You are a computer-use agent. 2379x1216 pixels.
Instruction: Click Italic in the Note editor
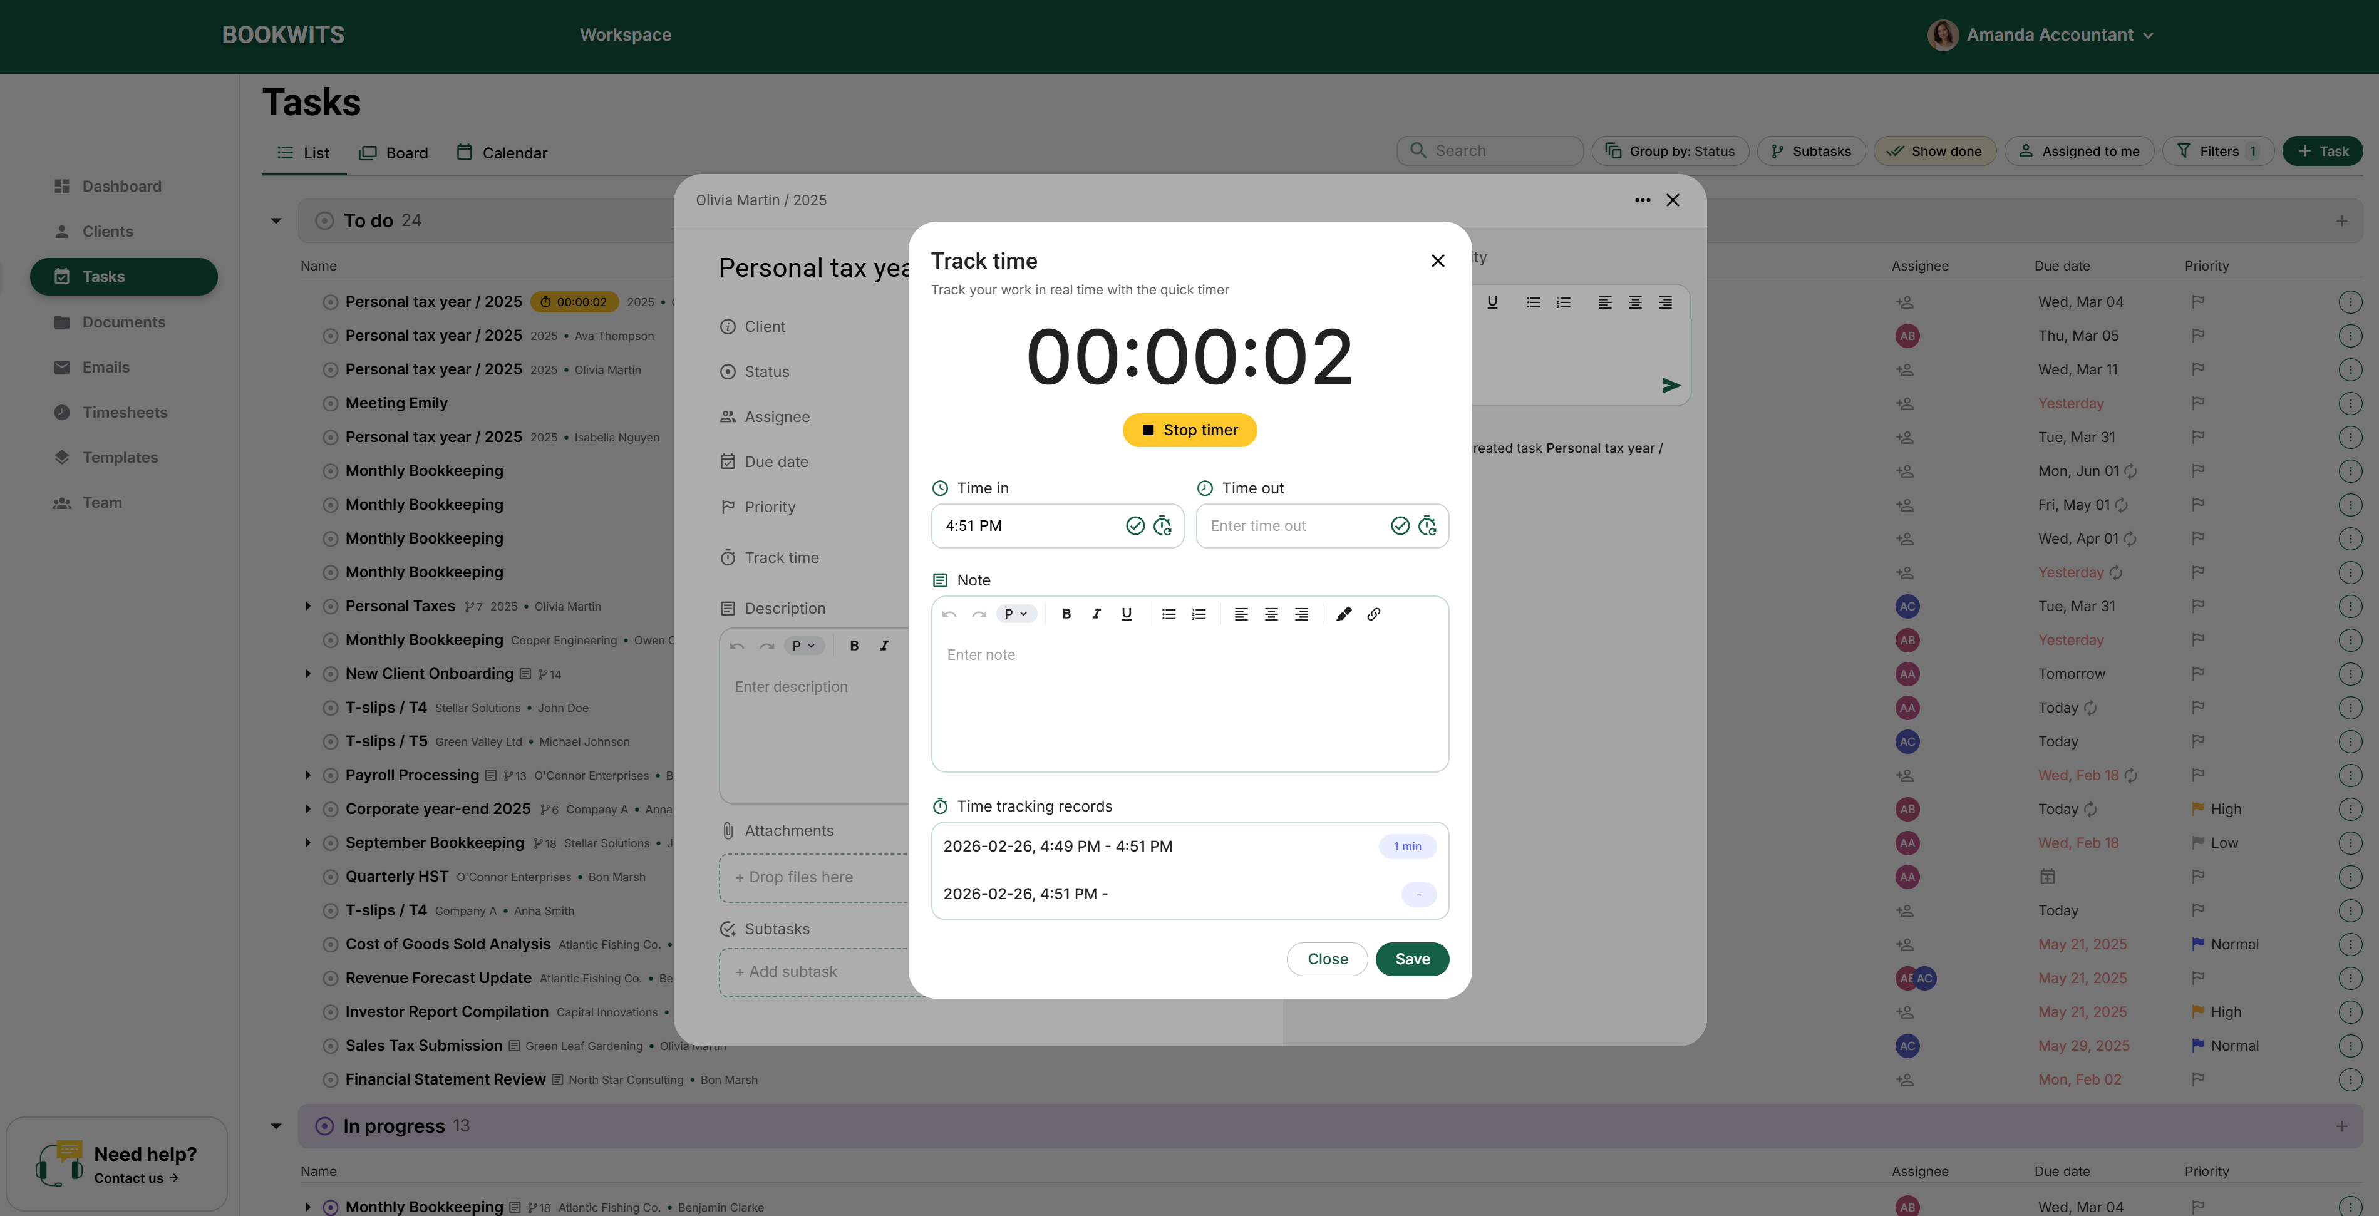coord(1097,614)
